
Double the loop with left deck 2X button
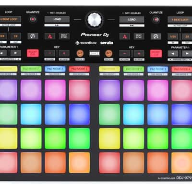[16, 36]
